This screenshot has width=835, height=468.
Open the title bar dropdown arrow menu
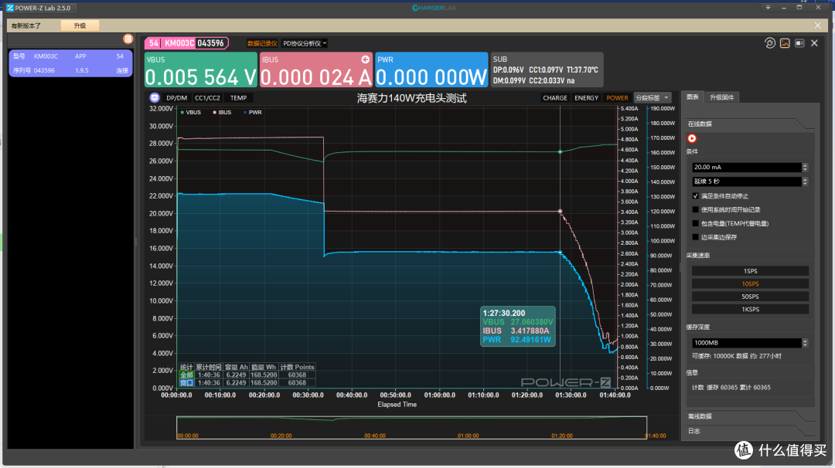pos(768,8)
